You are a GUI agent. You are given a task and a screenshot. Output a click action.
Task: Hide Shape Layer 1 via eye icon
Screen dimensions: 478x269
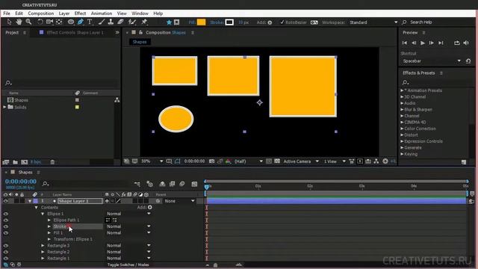pos(5,201)
